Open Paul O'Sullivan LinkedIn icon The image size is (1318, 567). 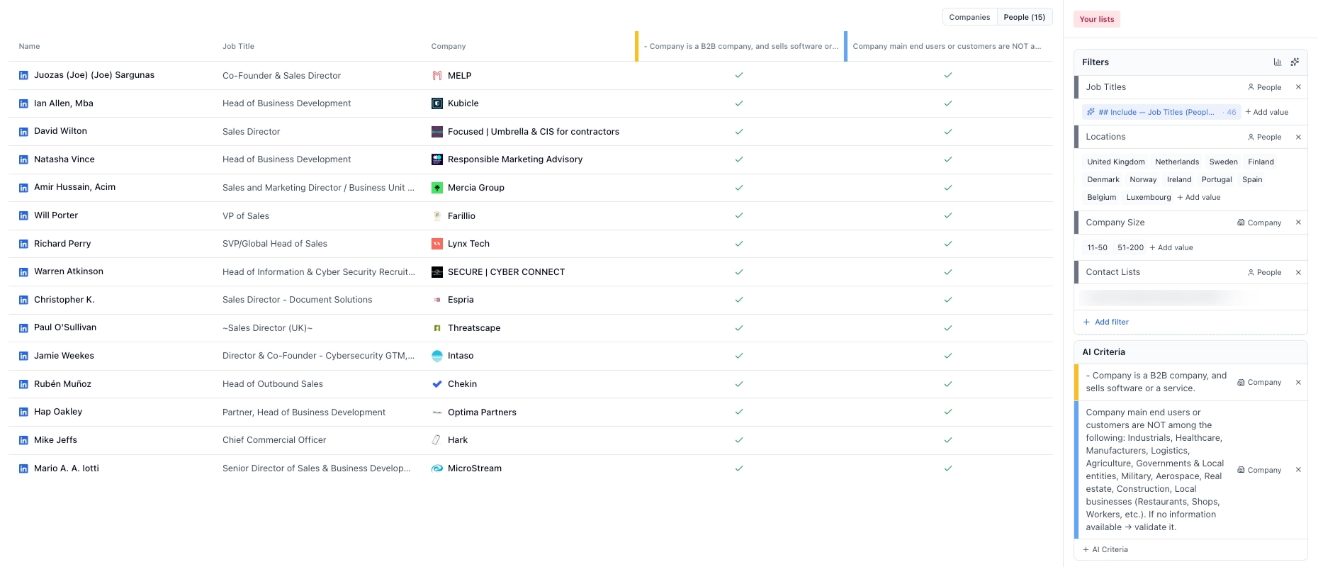pyautogui.click(x=23, y=328)
